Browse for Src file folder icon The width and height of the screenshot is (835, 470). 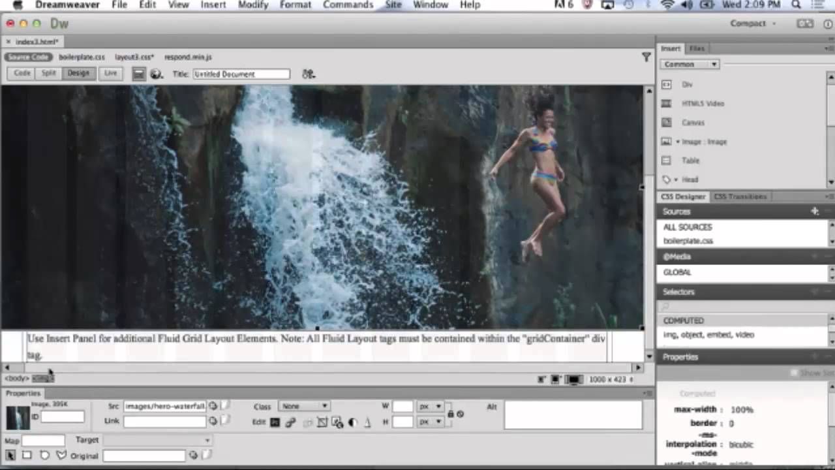pos(224,406)
